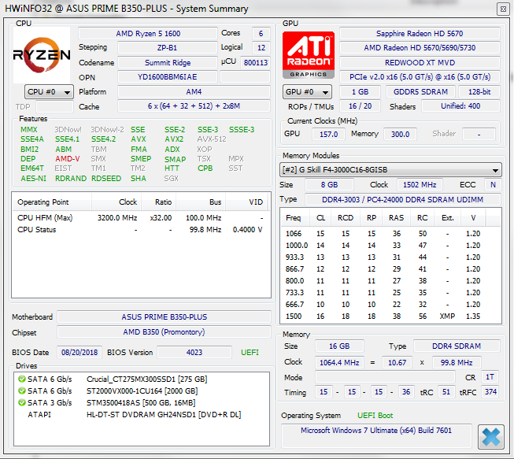Image resolution: width=514 pixels, height=459 pixels.
Task: Click the blue X close icon at bottom
Action: point(490,437)
